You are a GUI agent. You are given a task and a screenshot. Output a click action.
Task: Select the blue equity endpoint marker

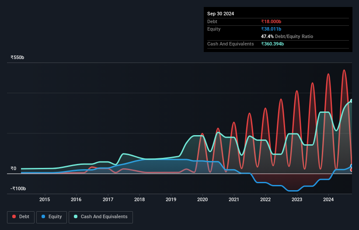pos(352,166)
